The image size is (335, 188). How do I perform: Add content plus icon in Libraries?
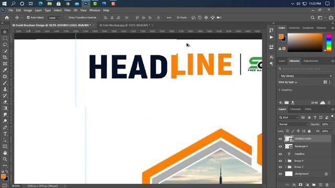(x=281, y=102)
